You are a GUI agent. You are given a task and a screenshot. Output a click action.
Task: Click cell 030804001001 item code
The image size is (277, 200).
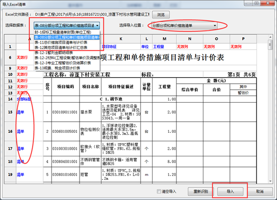[65, 161]
